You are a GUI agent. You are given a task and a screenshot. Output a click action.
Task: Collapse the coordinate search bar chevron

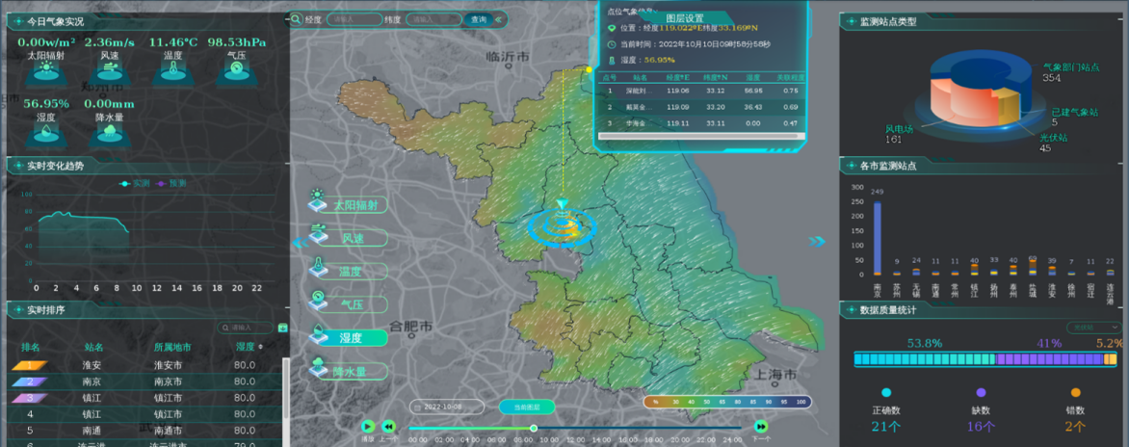coord(498,19)
